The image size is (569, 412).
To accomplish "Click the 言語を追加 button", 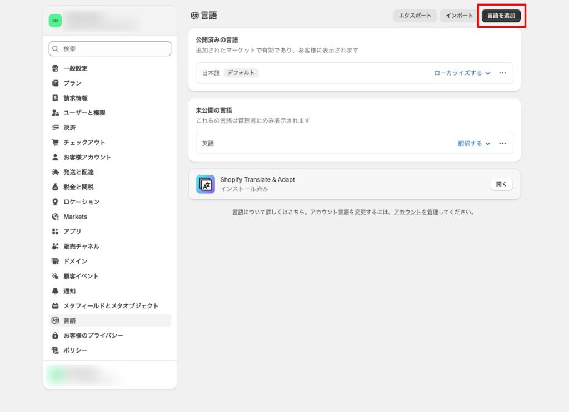I will pos(501,16).
